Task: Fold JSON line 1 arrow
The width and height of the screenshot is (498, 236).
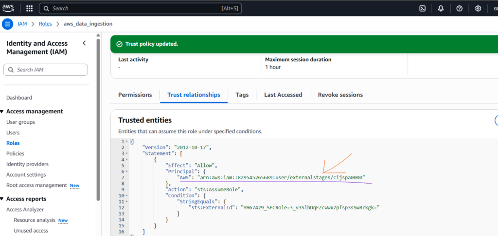Action: coord(127,141)
